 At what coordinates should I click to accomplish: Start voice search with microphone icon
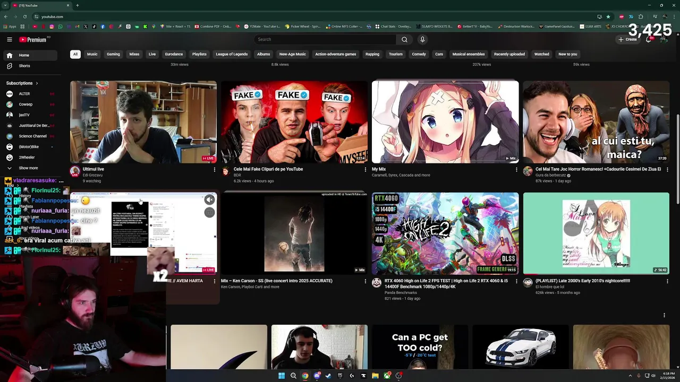[422, 39]
